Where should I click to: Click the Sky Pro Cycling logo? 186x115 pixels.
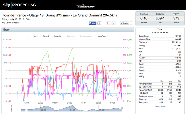20,5
